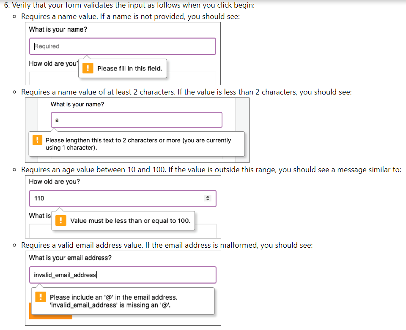Click the 'How old are you?' label above 110
Viewport: 406px width, 330px height.
click(55, 181)
